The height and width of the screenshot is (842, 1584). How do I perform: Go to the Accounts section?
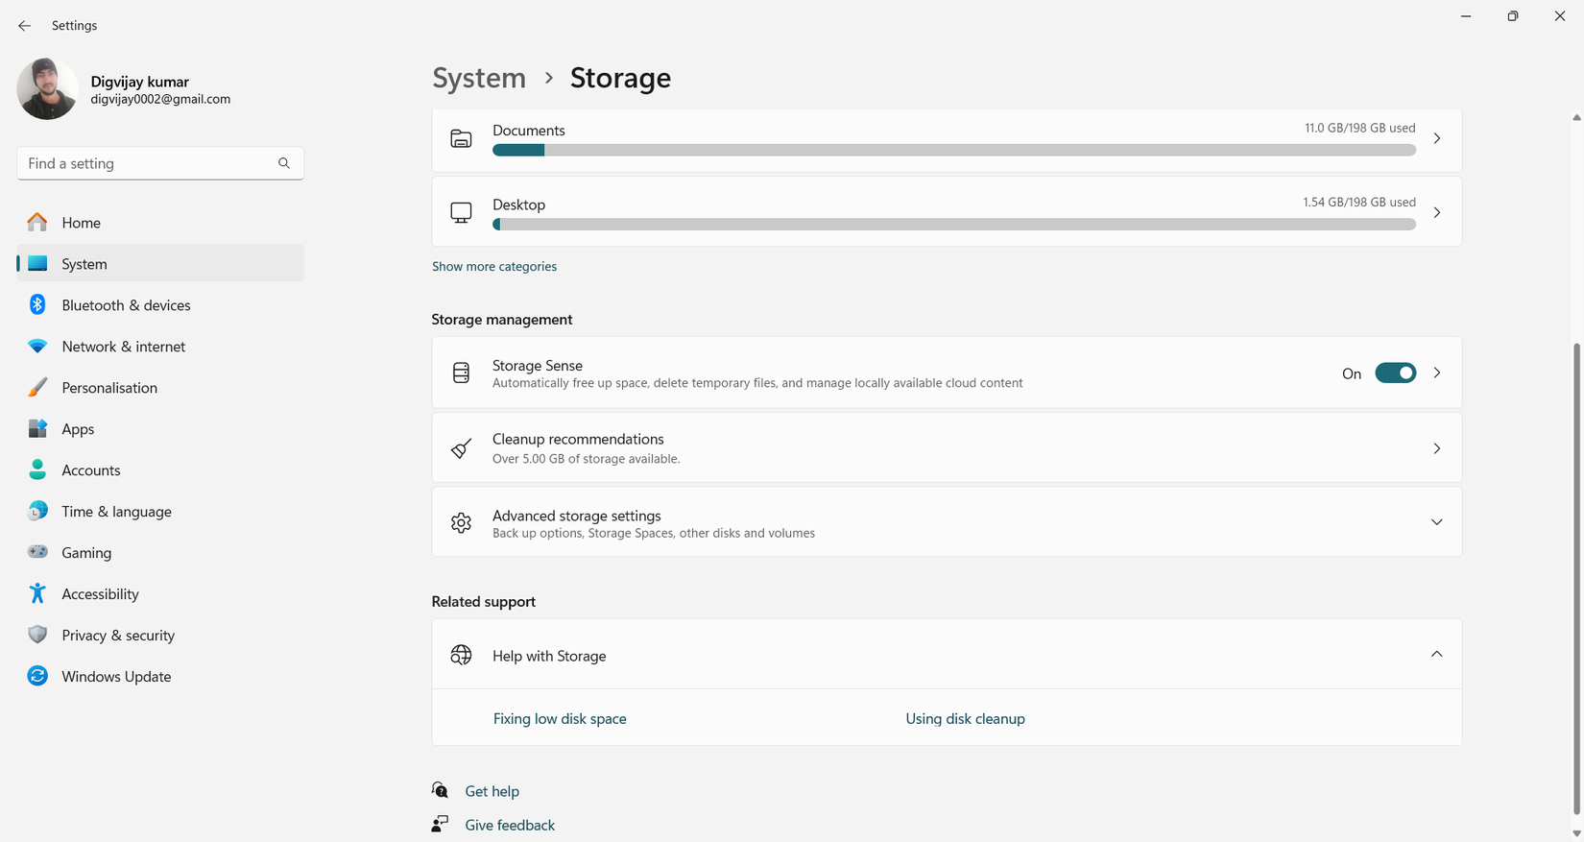pyautogui.click(x=91, y=470)
